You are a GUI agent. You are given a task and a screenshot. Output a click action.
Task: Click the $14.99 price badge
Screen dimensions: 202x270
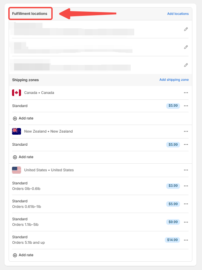[x=172, y=240]
